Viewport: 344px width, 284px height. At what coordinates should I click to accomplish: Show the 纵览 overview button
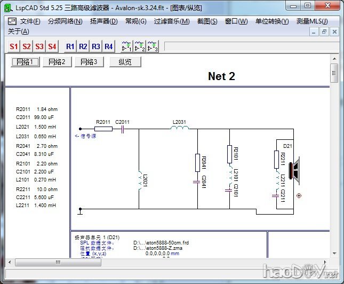pyautogui.click(x=125, y=62)
